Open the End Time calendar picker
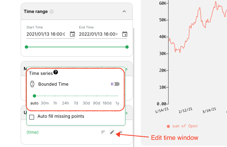This screenshot has height=147, width=227. pos(125,34)
